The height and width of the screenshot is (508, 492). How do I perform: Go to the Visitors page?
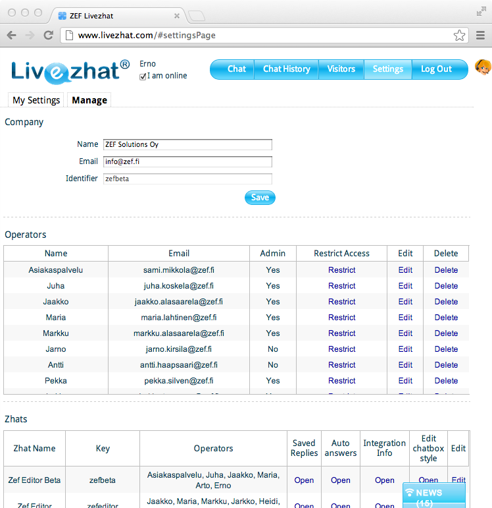coord(341,69)
